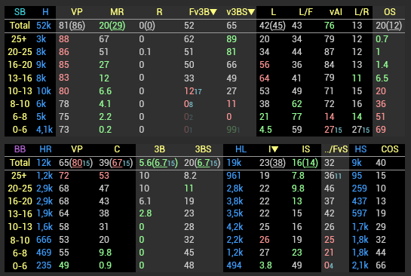Open the 10k hands in 10-13 row
The image size is (411, 276).
point(44,91)
